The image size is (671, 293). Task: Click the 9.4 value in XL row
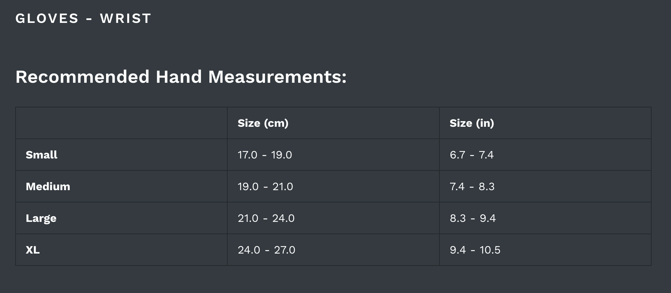(x=458, y=250)
